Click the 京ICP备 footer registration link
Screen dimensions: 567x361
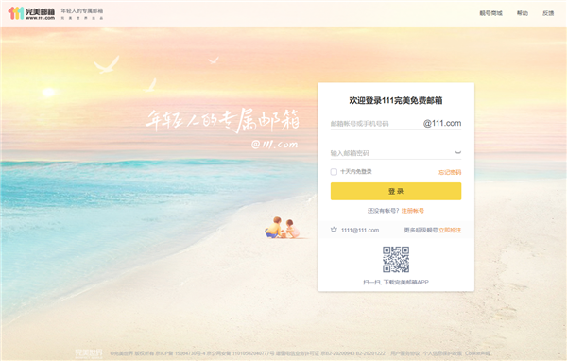click(x=180, y=353)
